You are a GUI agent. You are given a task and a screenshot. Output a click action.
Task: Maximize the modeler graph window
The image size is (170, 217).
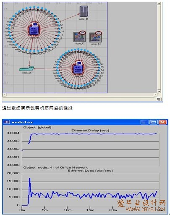153,122
